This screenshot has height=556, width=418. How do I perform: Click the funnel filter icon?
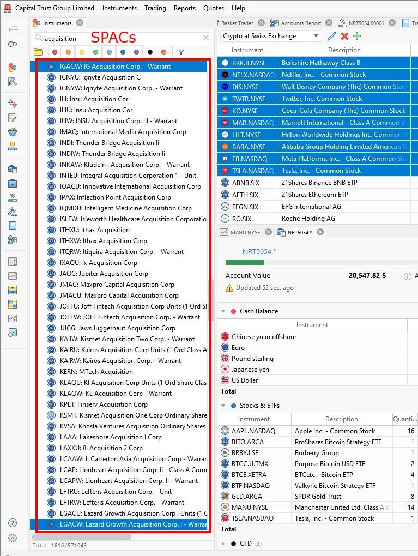181,52
